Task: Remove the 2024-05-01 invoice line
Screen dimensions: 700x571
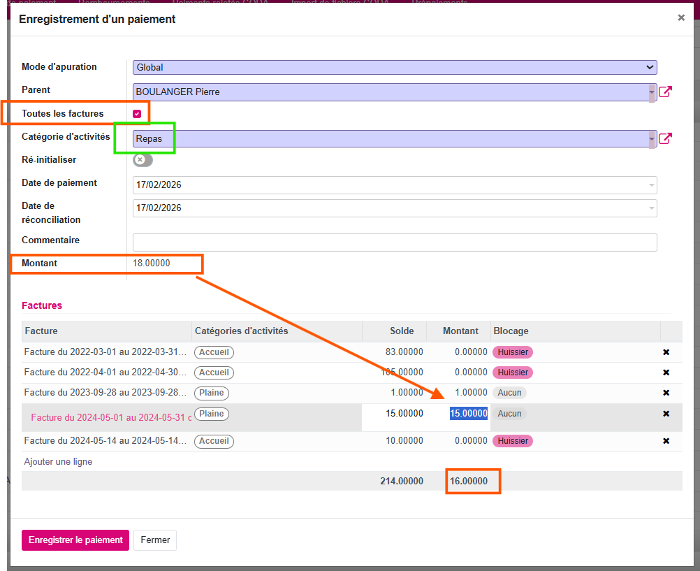Action: (x=666, y=414)
